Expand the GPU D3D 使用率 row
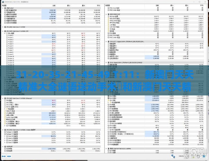Screen dimensions: 209x161 point(108,124)
